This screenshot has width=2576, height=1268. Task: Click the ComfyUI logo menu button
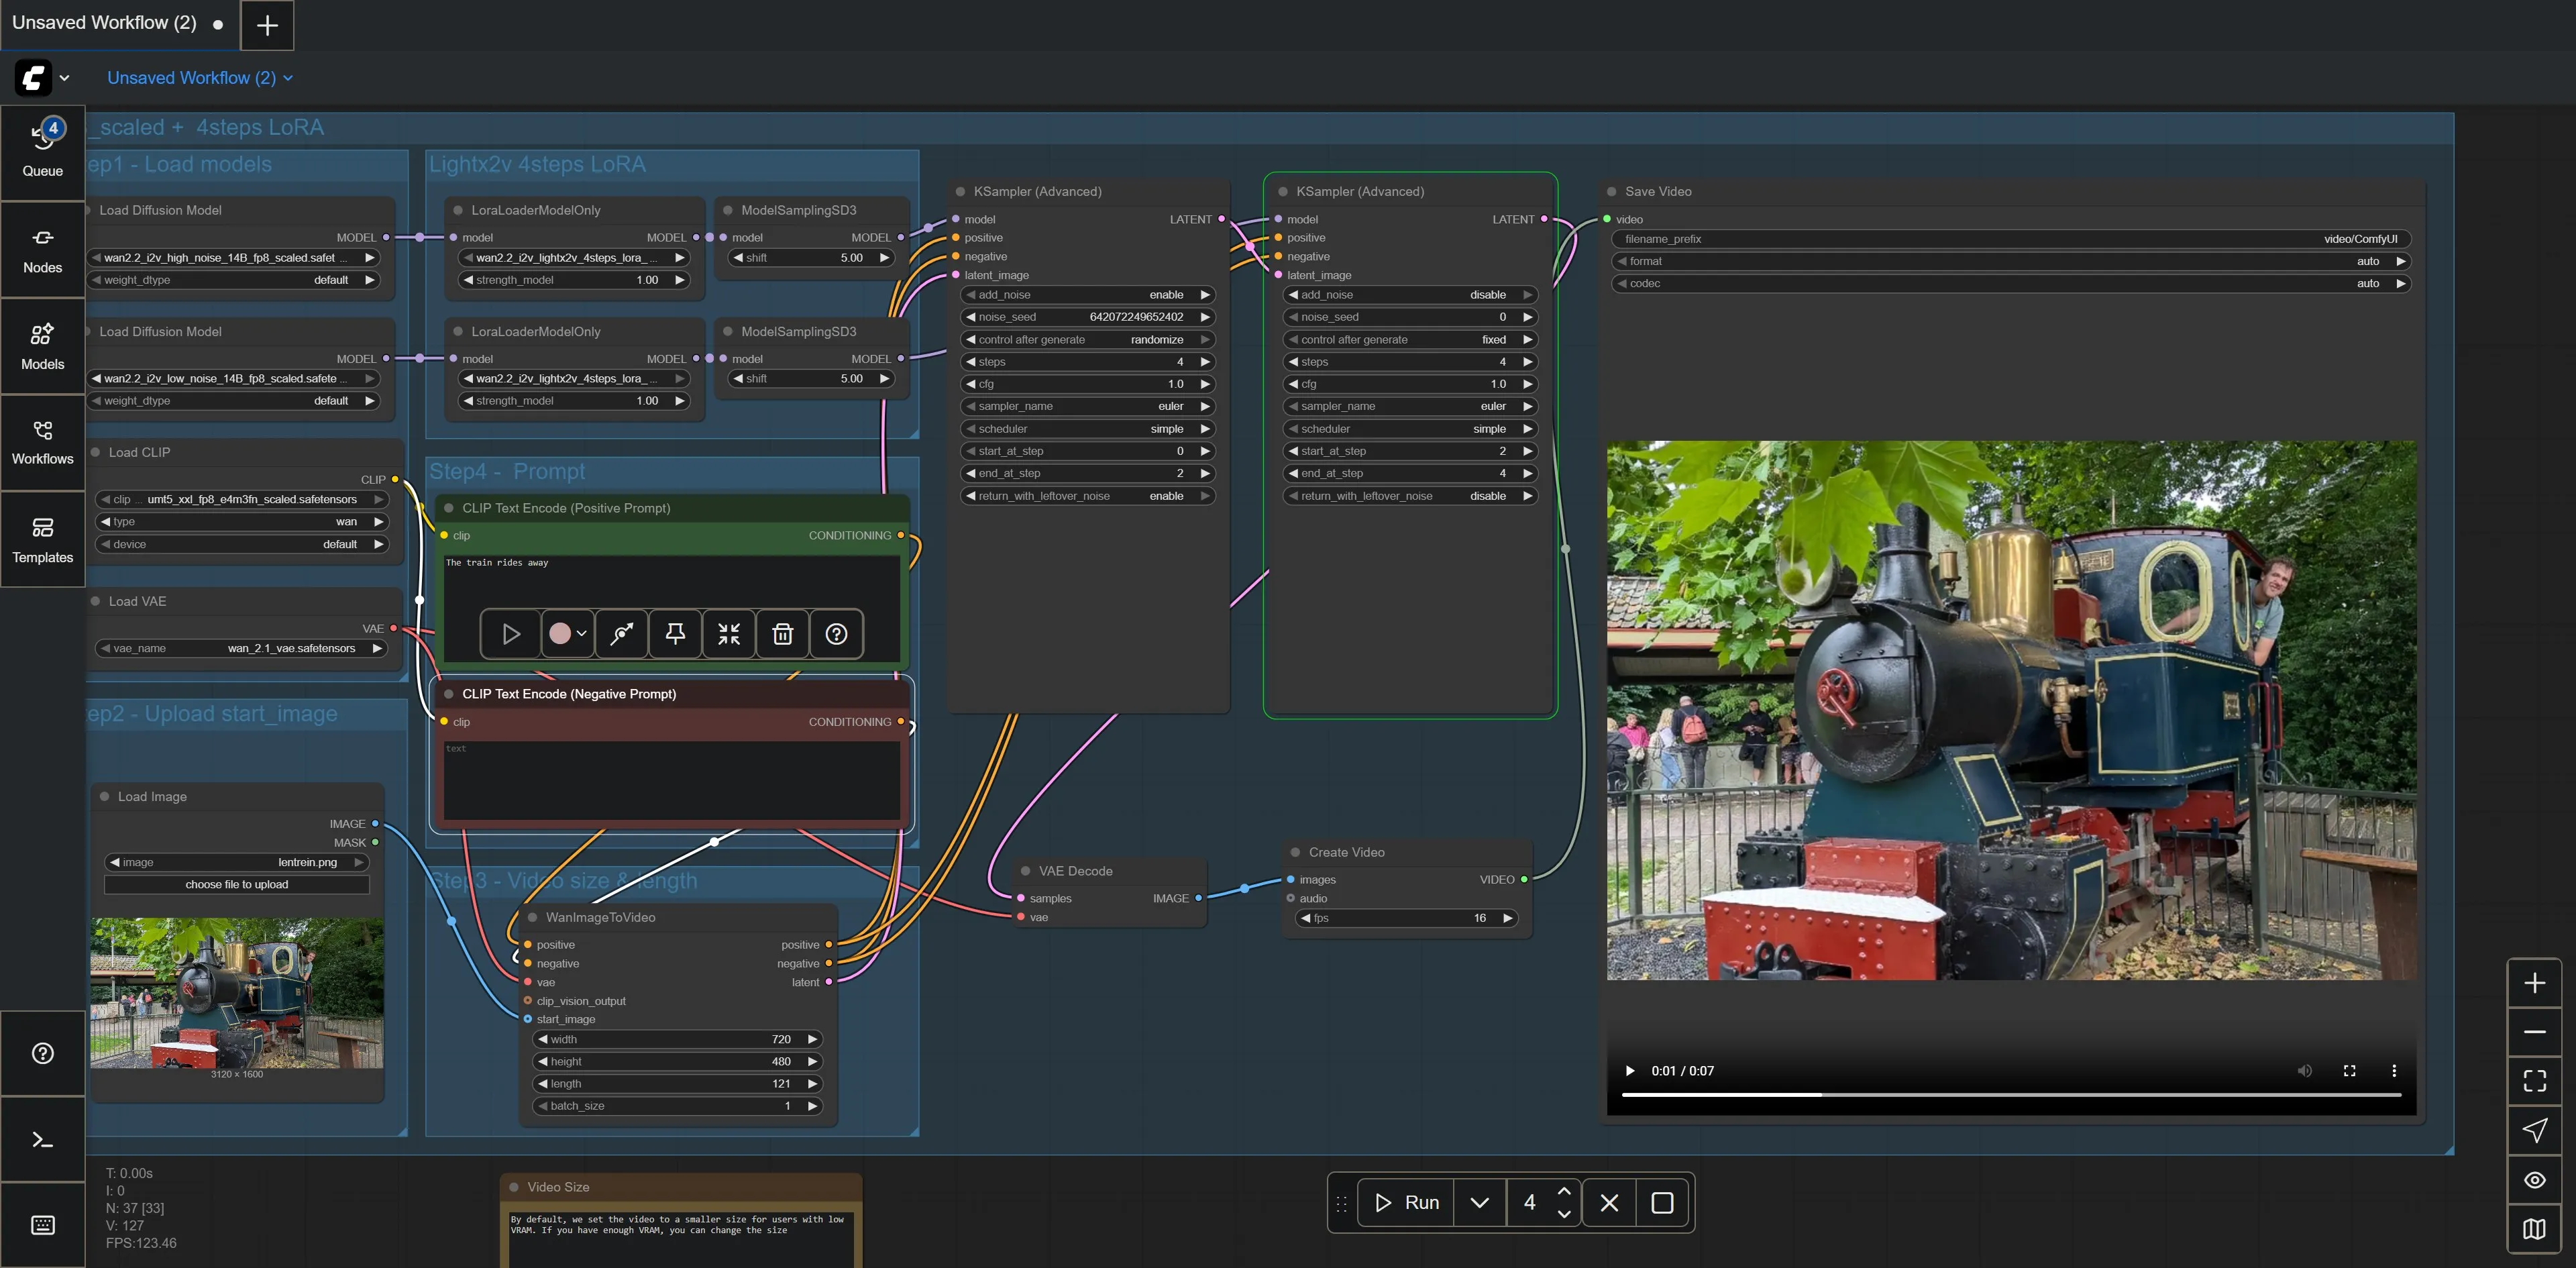click(x=42, y=77)
